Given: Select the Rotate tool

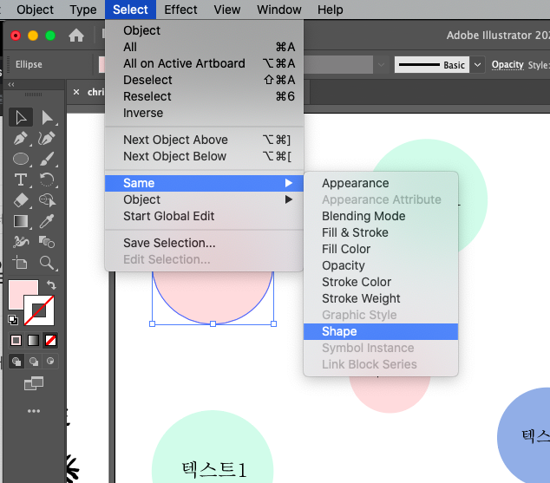Looking at the screenshot, I should [47, 179].
